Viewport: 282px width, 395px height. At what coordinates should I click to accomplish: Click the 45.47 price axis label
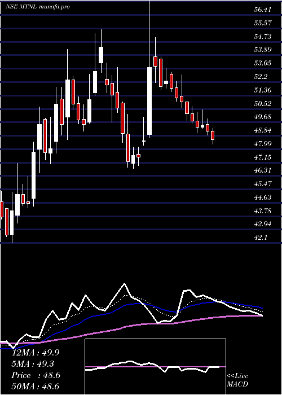pyautogui.click(x=263, y=184)
